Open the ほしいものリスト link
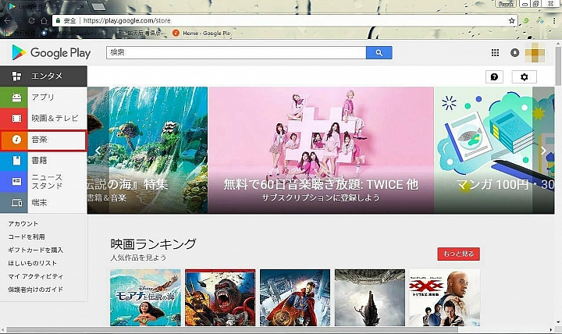562x334 pixels. click(x=33, y=263)
